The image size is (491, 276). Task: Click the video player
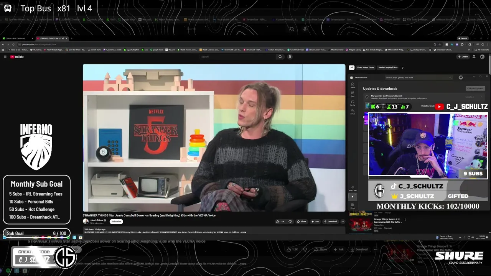[214, 138]
